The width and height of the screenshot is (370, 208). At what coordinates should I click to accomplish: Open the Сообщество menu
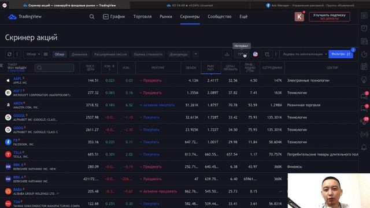point(220,17)
